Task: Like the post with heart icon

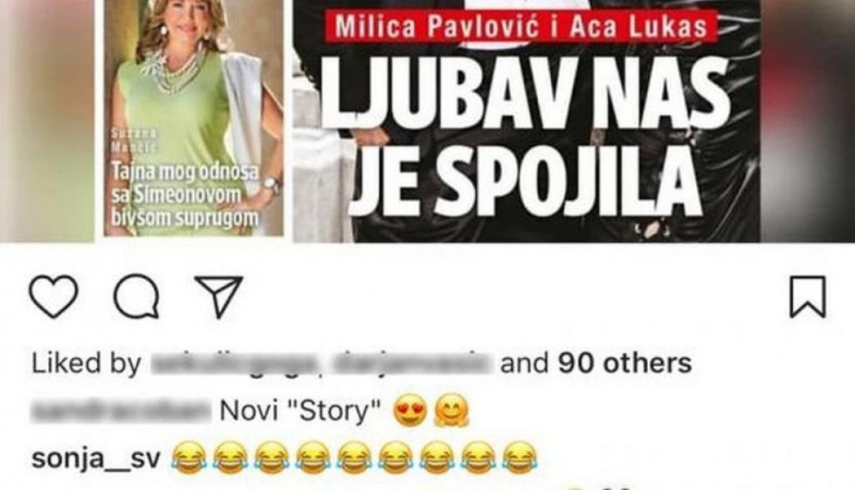Action: [x=53, y=296]
